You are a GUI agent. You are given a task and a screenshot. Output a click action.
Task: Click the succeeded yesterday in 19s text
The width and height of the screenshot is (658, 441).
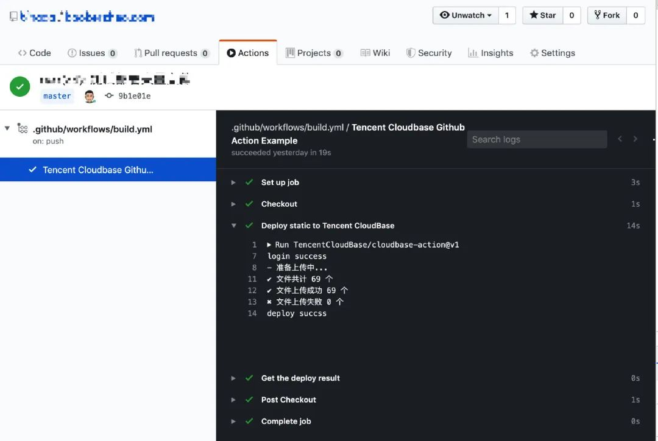tap(281, 153)
